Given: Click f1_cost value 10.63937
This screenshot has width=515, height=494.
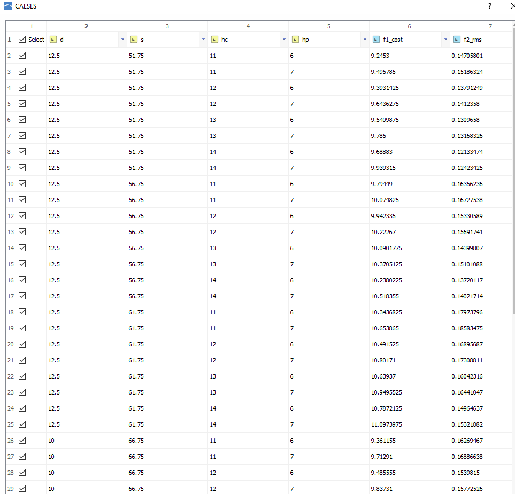Looking at the screenshot, I should tap(383, 376).
